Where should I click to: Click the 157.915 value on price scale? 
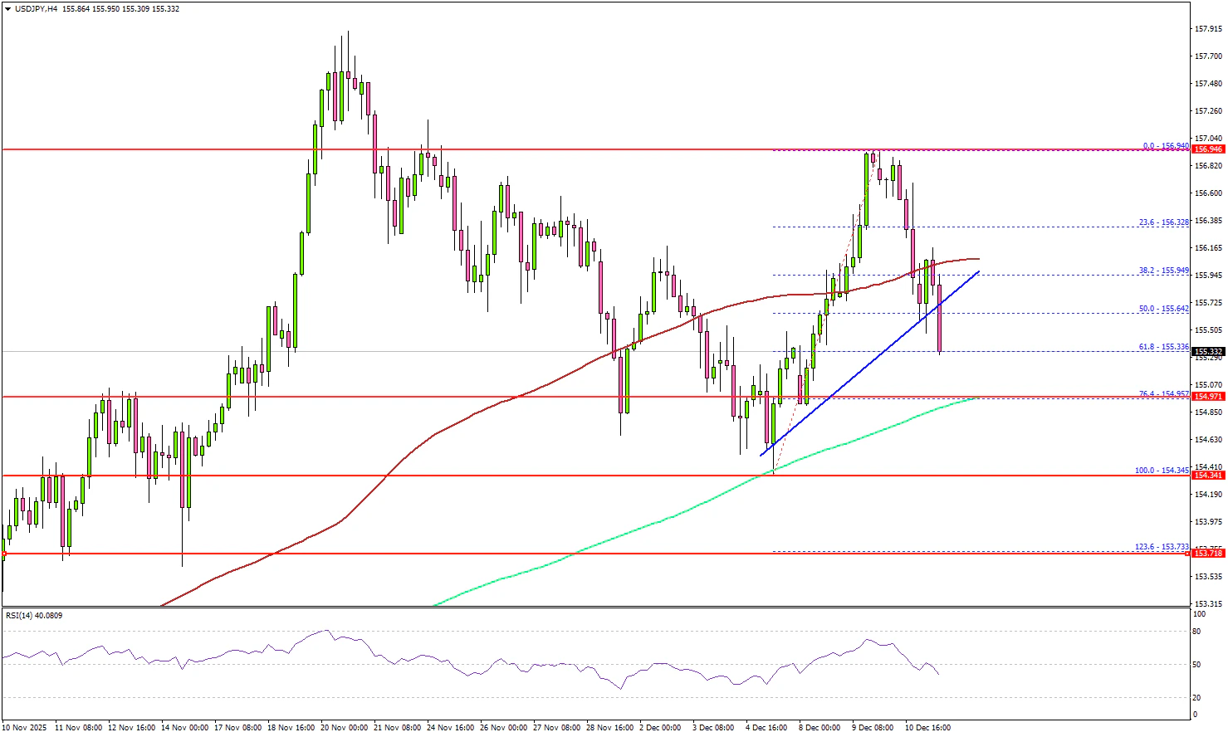click(x=1207, y=29)
